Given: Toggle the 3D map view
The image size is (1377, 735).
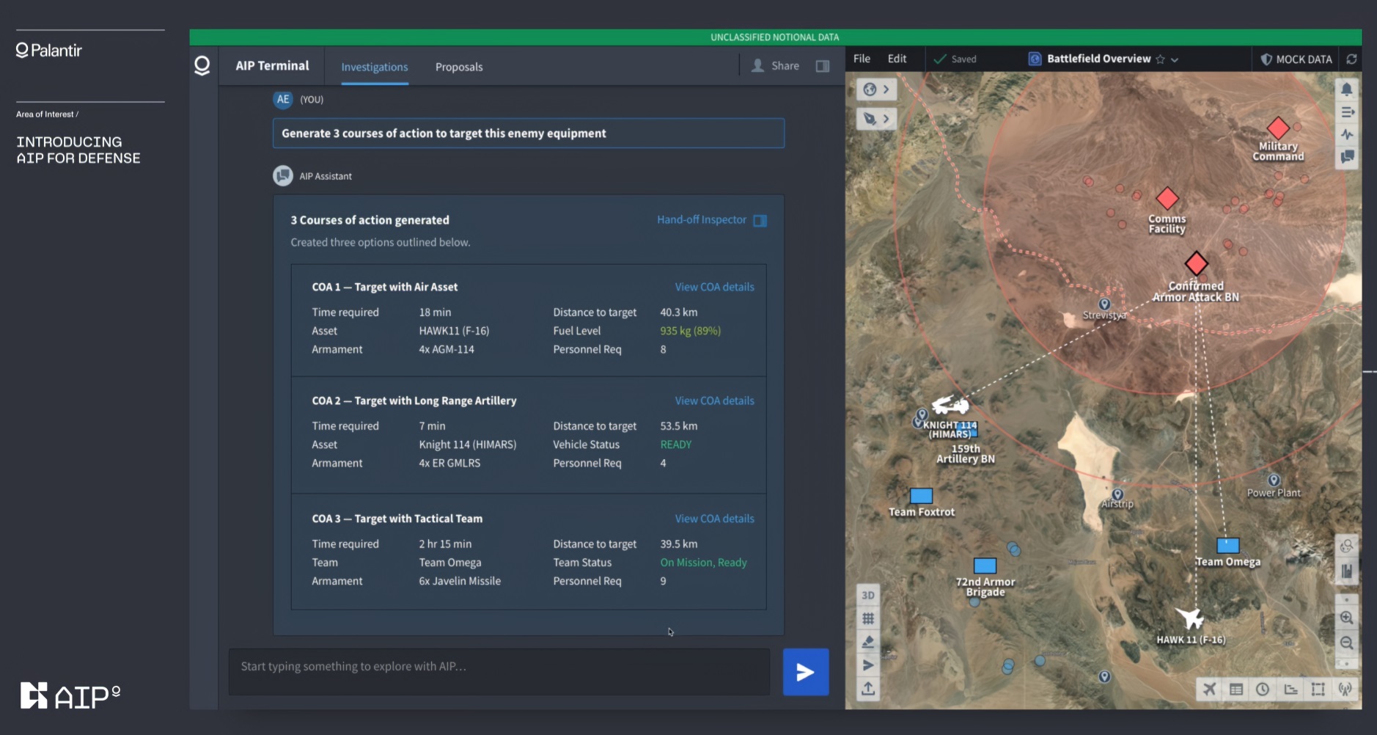Looking at the screenshot, I should (868, 595).
